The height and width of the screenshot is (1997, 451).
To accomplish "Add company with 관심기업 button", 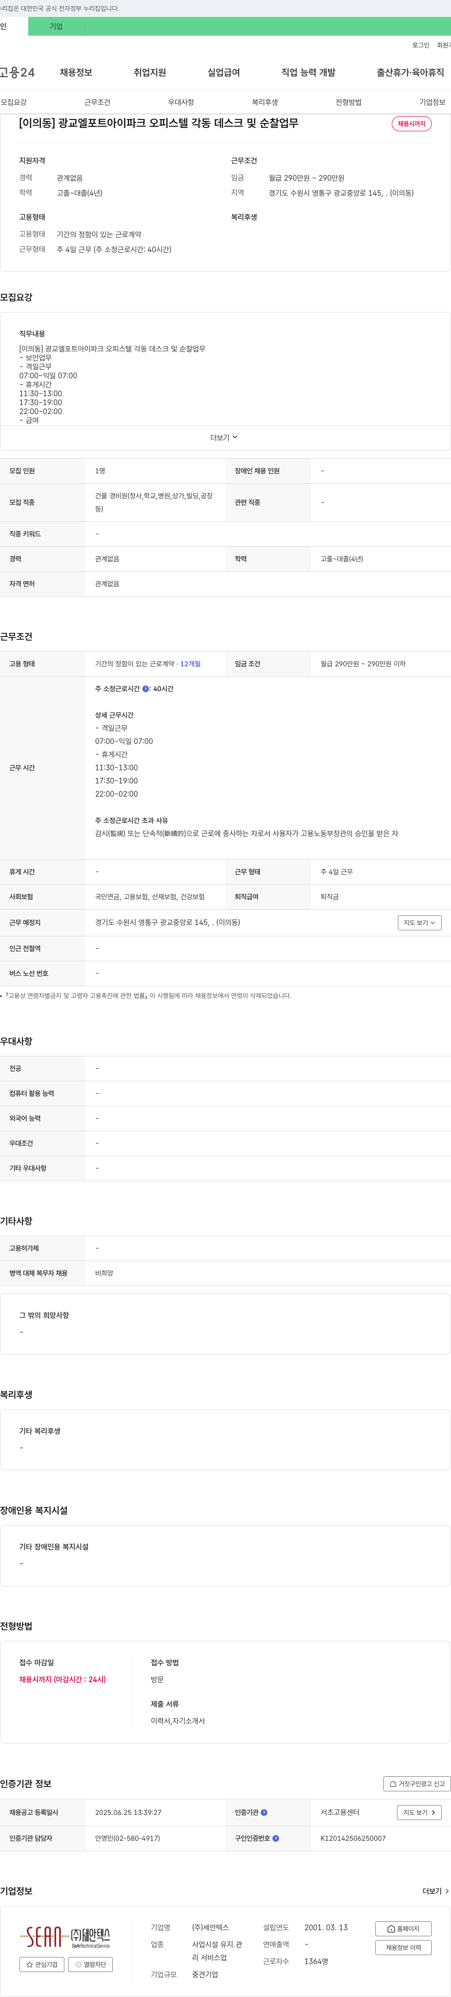I will coord(42,1964).
